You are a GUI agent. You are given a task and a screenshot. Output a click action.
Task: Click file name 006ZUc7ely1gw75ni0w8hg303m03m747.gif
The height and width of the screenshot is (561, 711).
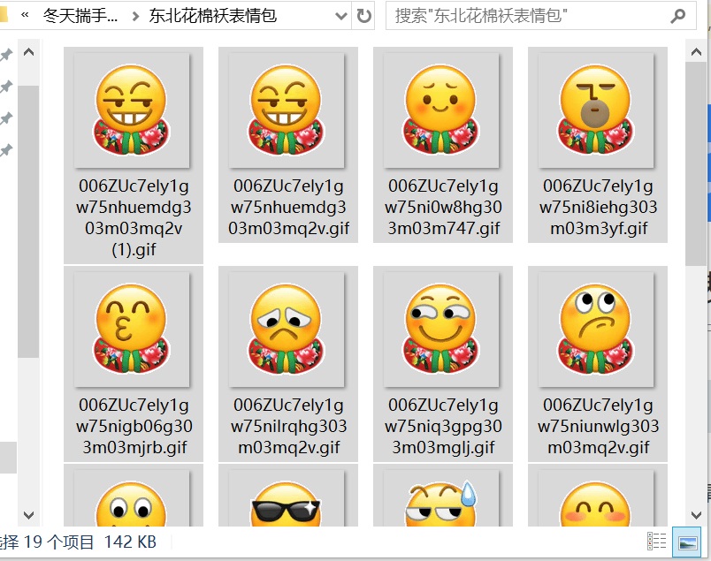coord(443,207)
